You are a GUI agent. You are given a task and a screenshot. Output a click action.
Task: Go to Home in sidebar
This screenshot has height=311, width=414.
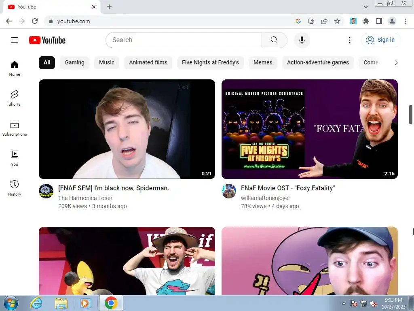pyautogui.click(x=15, y=68)
